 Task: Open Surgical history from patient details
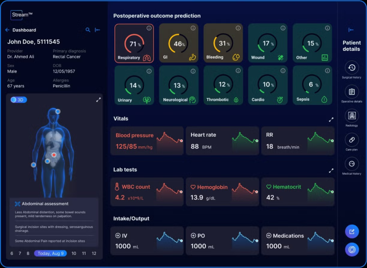[351, 67]
